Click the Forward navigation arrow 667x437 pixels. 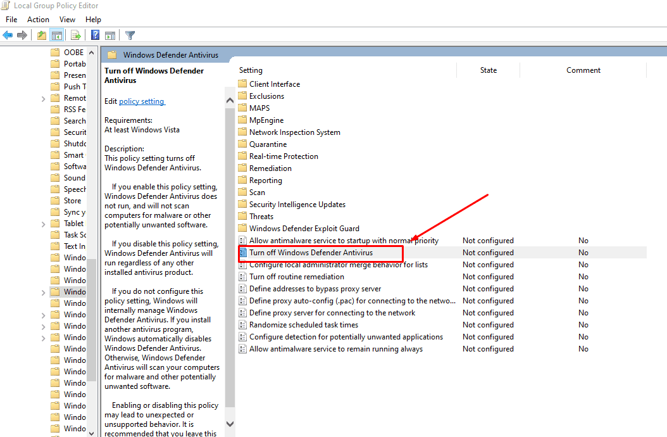pyautogui.click(x=22, y=35)
